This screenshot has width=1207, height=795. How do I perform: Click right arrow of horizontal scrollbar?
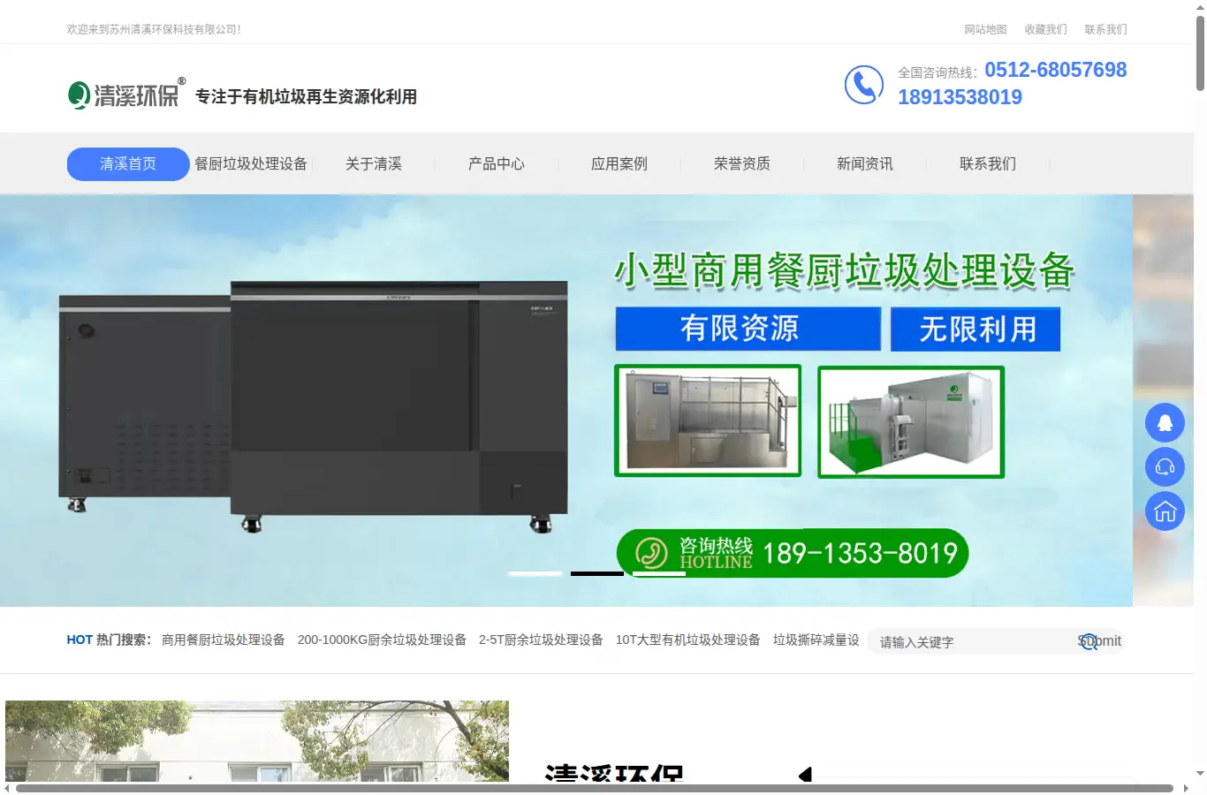click(x=1186, y=788)
